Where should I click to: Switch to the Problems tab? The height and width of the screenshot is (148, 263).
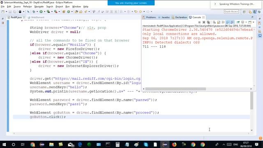[x=149, y=17]
